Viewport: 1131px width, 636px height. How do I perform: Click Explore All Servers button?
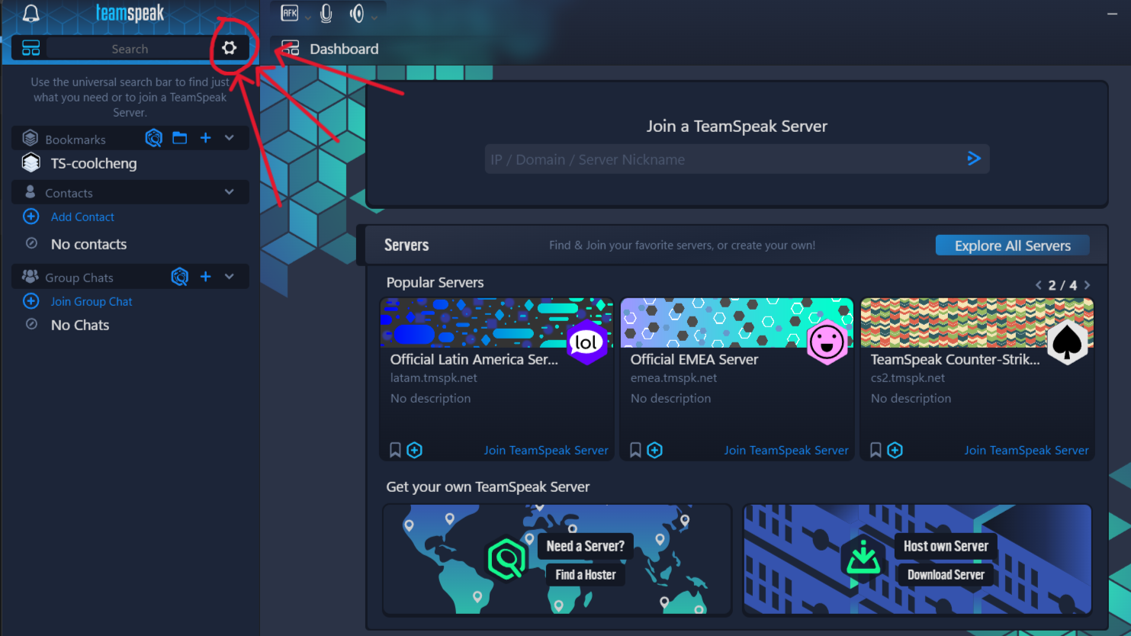pos(1013,246)
